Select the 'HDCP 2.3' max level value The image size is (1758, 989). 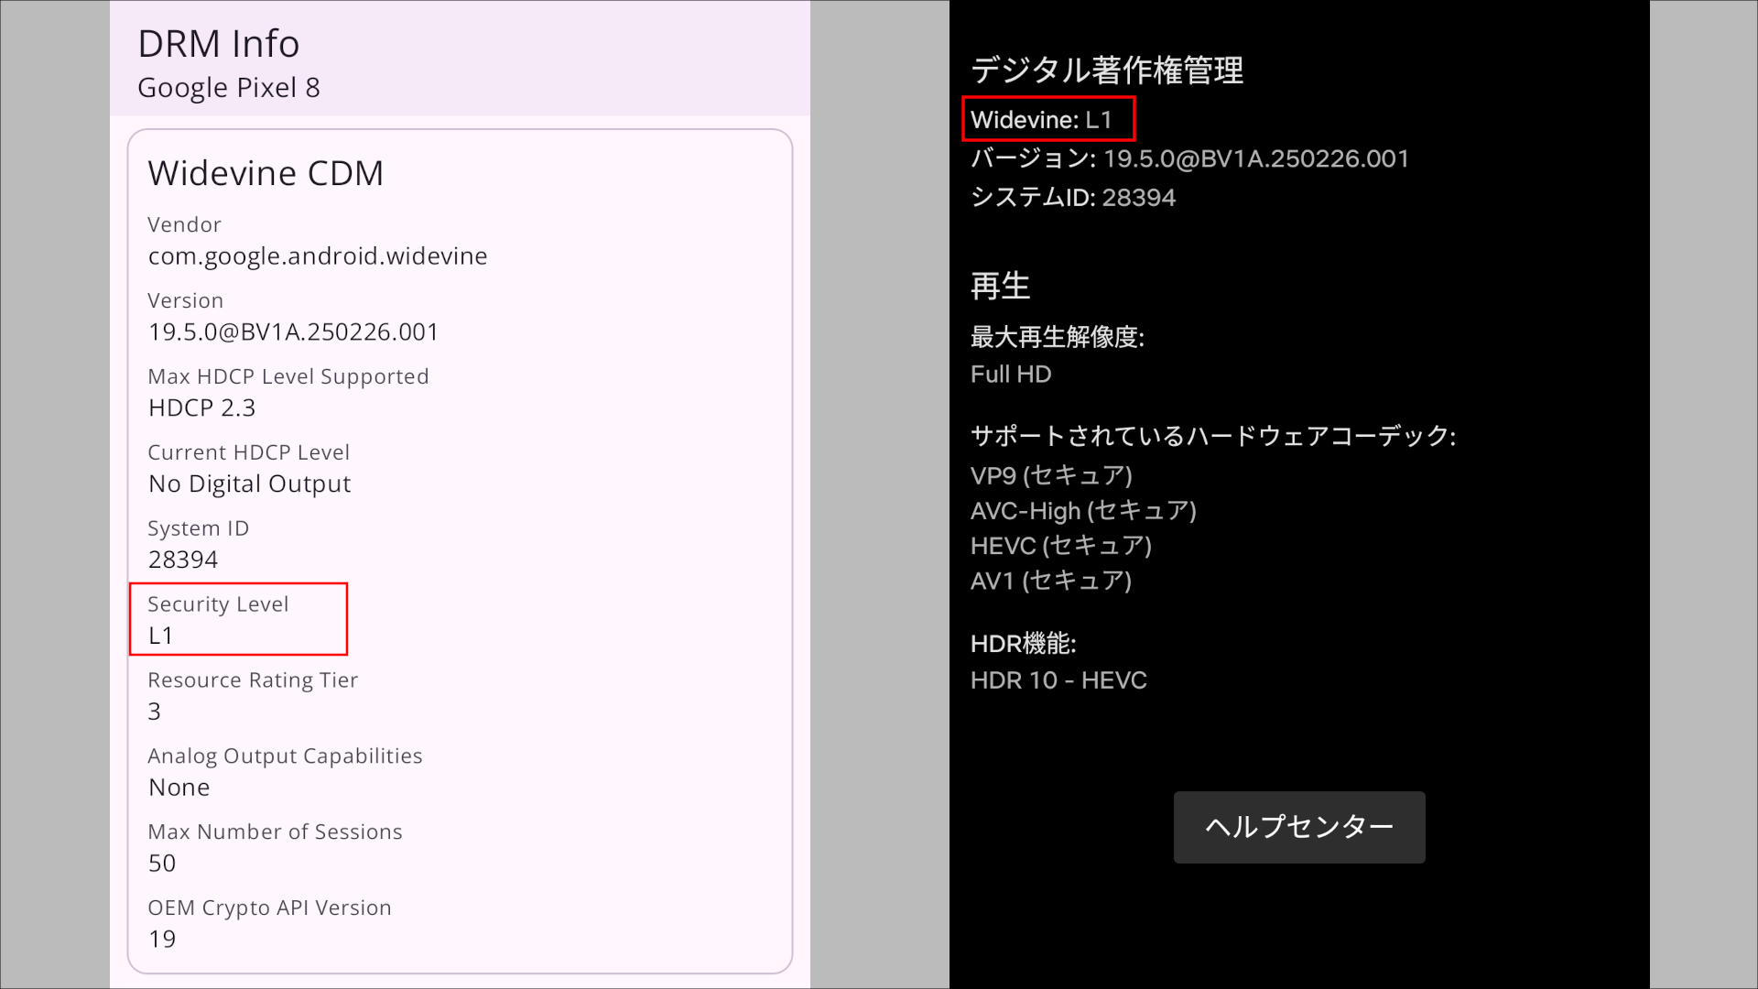201,407
